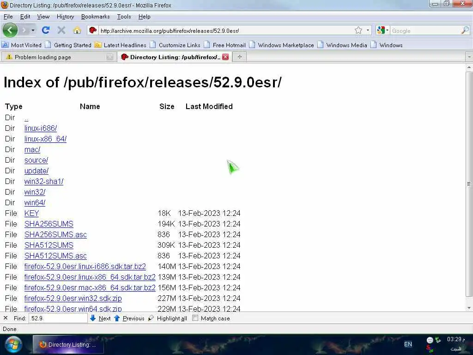The height and width of the screenshot is (355, 473).
Task: Download firefox-52.9.0esr.linux-x86_64.sdk.tar.bz2
Action: 90,277
